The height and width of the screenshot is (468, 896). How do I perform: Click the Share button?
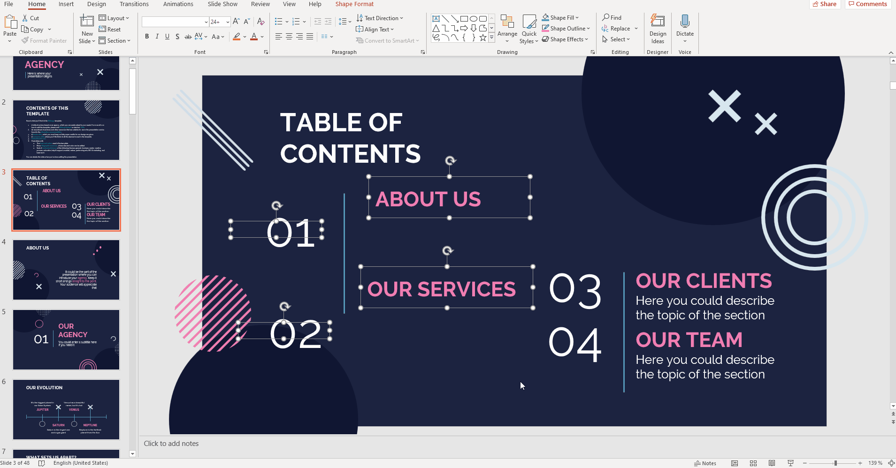tap(825, 4)
